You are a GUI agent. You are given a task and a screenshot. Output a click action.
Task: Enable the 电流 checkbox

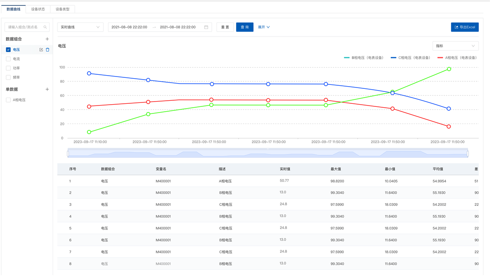(8, 59)
